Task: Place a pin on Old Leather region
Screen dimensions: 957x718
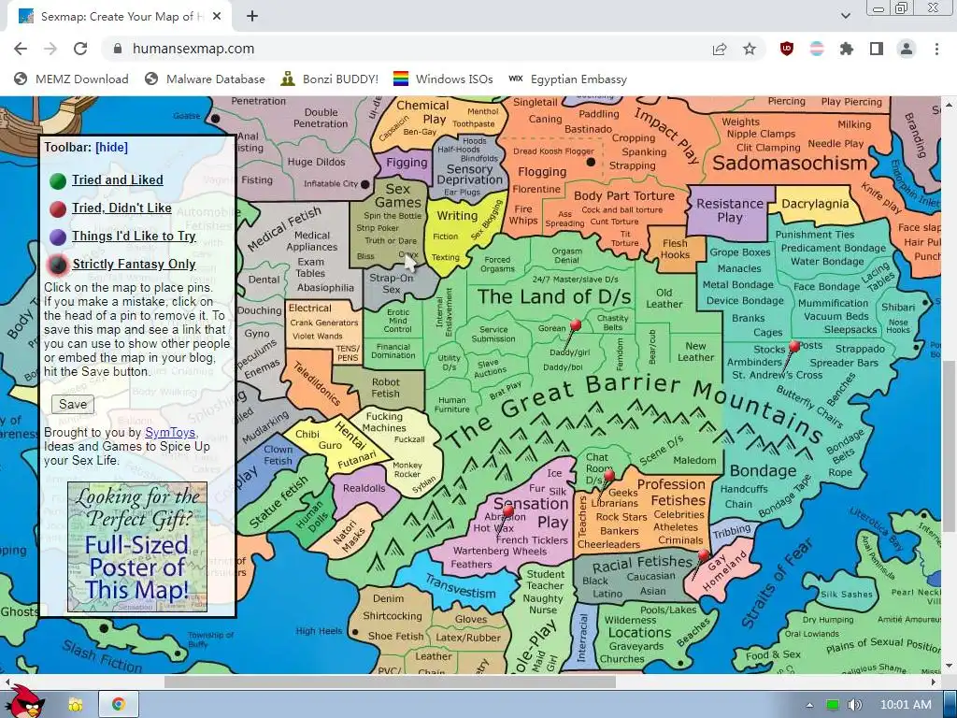Action: tap(664, 298)
